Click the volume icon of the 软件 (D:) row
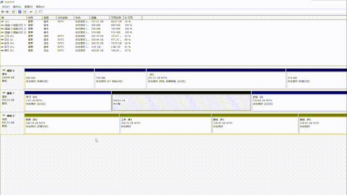 [x=2, y=43]
